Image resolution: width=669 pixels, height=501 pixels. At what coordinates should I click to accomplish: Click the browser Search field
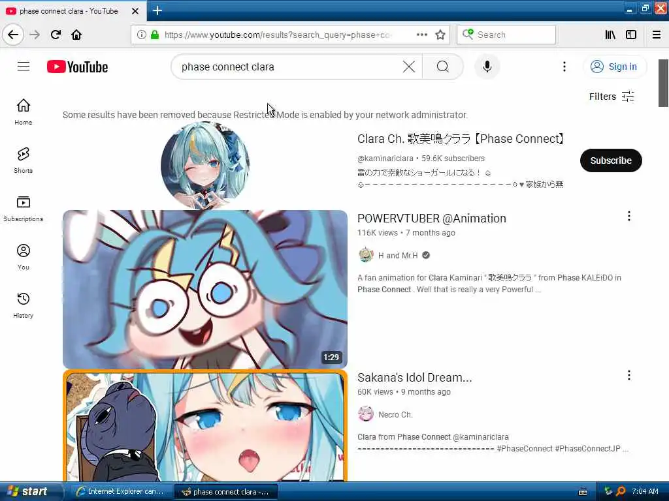click(x=506, y=35)
